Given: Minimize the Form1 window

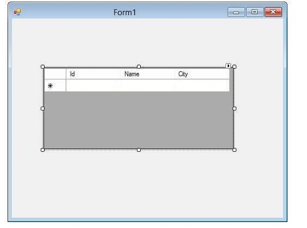Looking at the screenshot, I should pos(236,12).
